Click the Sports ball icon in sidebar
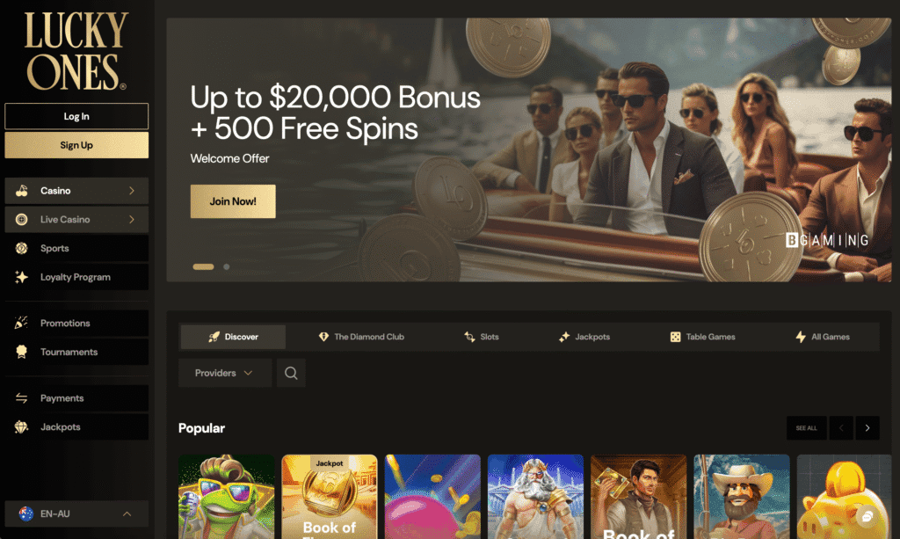 21,248
